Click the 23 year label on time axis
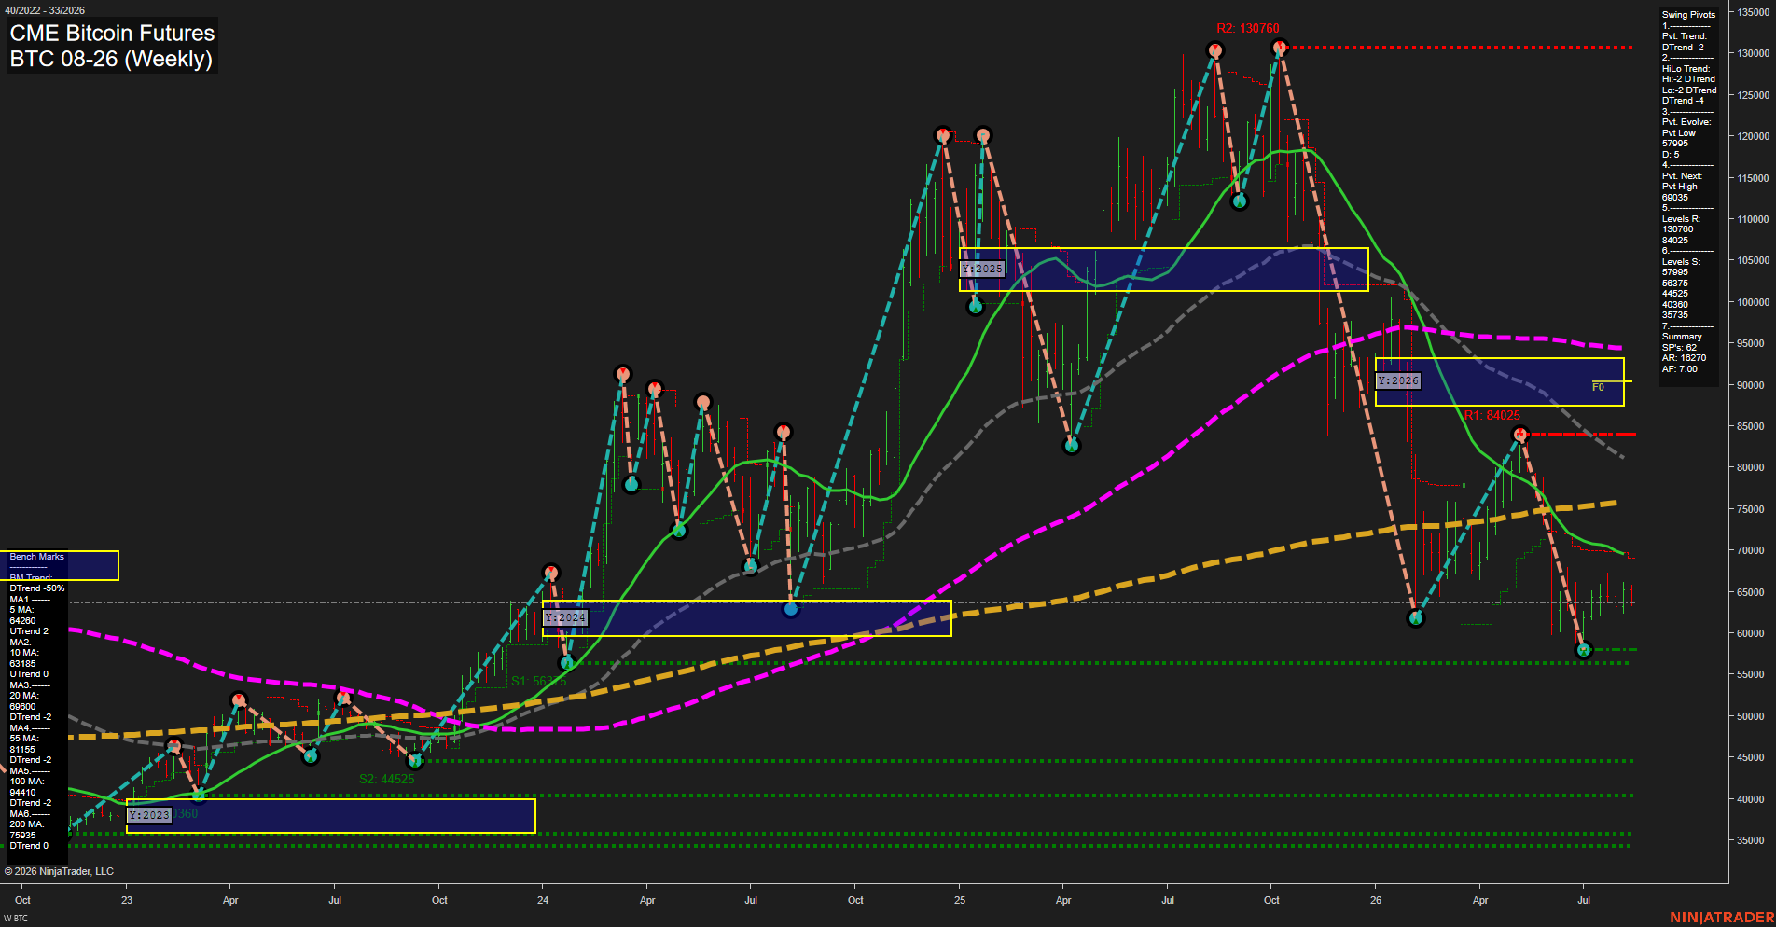Viewport: 1776px width, 927px height. click(x=127, y=900)
